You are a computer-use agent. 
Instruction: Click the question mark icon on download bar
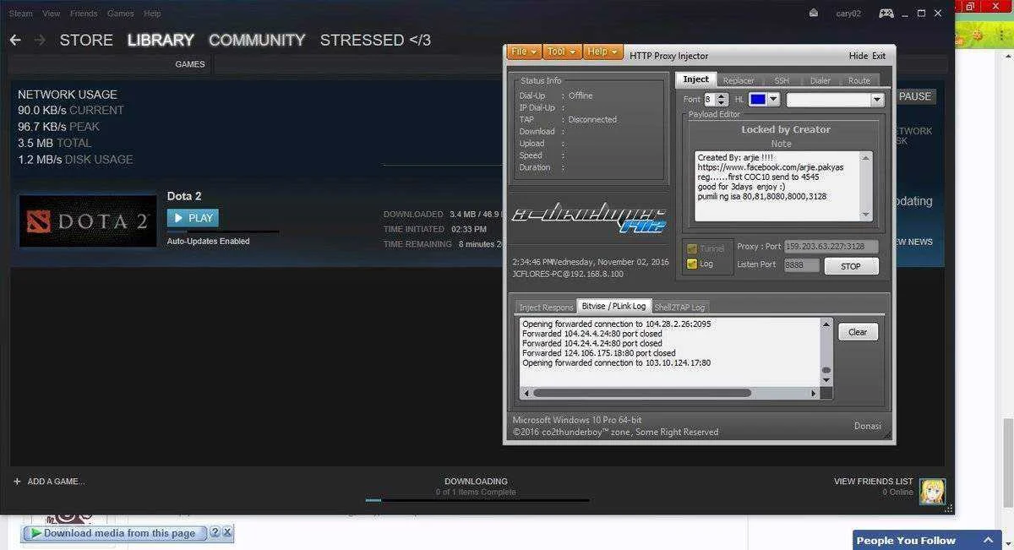pos(215,533)
